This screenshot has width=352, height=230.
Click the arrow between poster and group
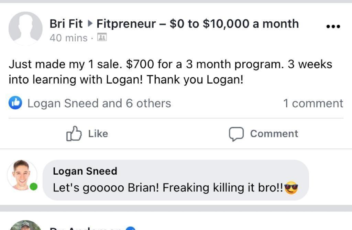tap(90, 24)
